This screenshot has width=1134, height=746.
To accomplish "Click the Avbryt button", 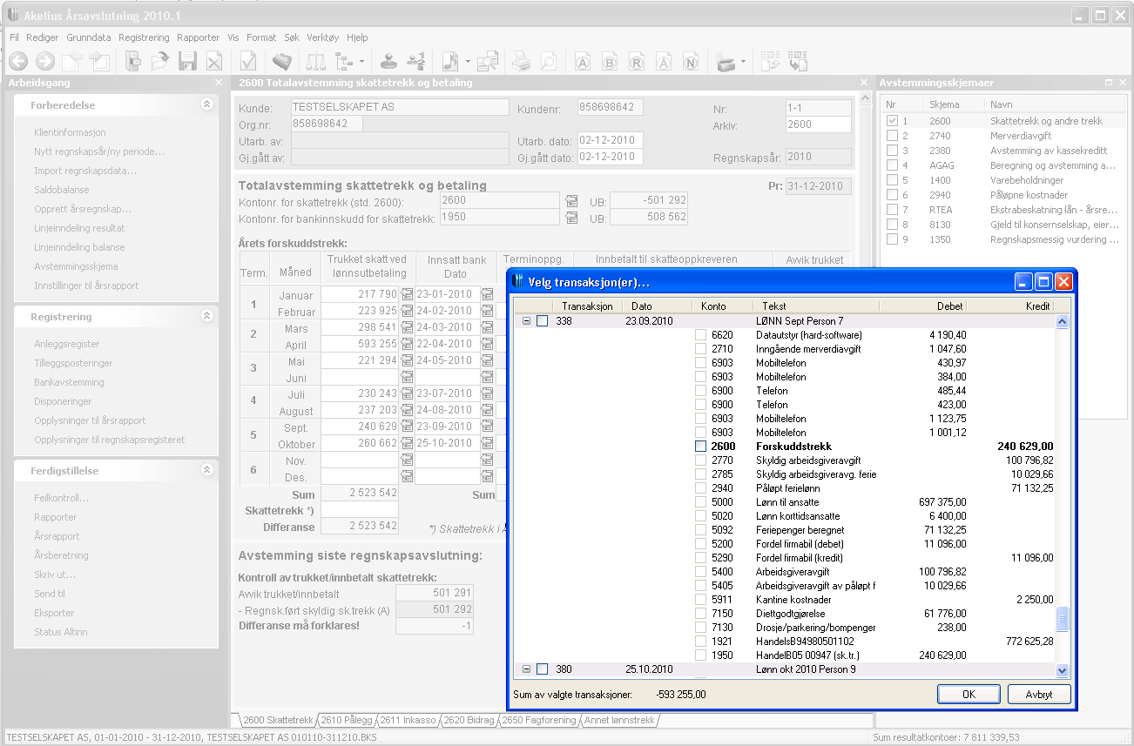I will [x=1038, y=695].
